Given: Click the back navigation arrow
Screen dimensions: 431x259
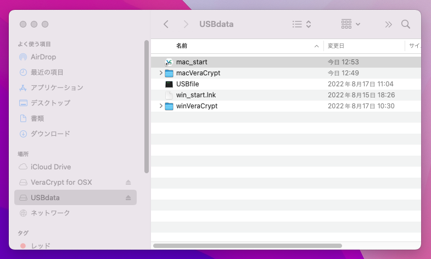Looking at the screenshot, I should (166, 24).
